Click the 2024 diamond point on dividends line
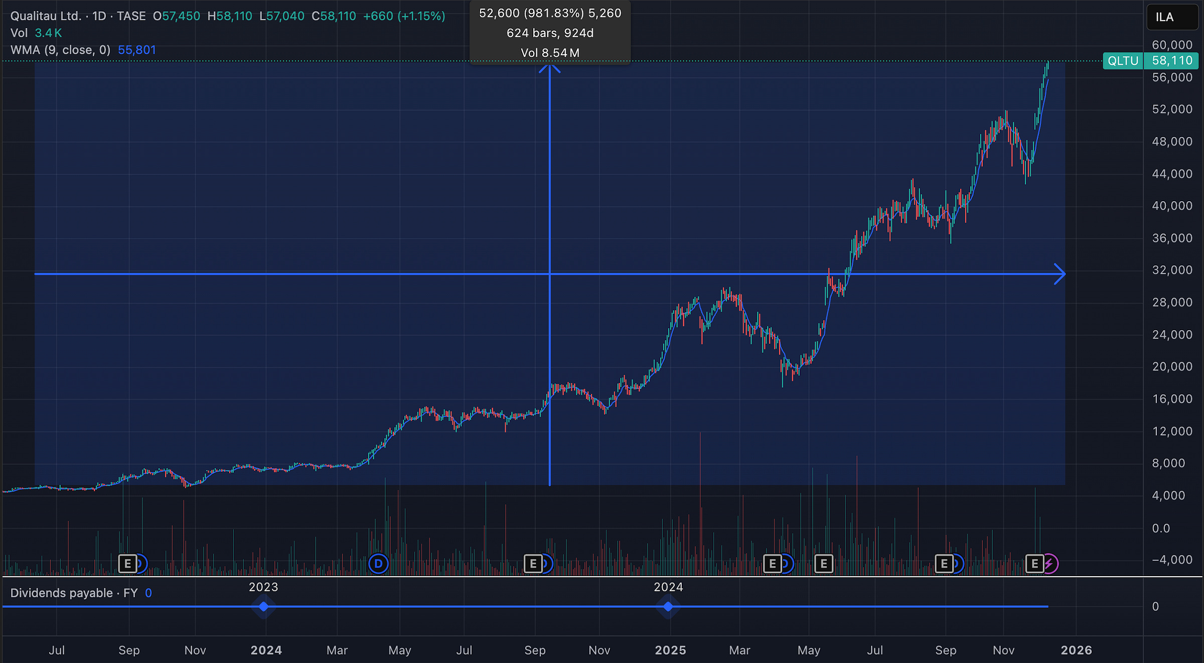 point(668,607)
